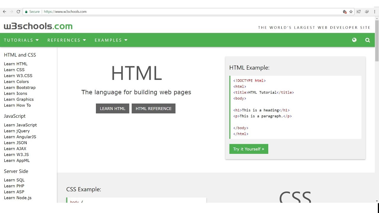
Task: Open the K7 extension icon
Action: coord(359,12)
